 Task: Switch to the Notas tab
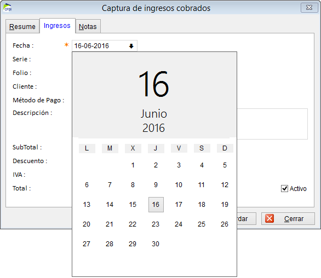click(88, 26)
